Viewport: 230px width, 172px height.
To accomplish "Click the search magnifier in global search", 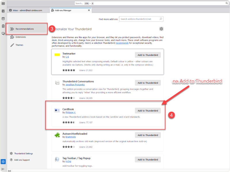I will pos(227,3).
